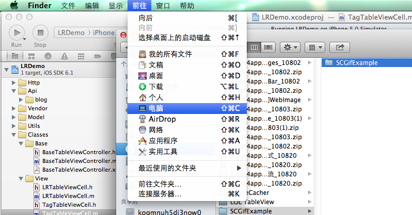Open the 文件 menu in the menu bar
412x215 pixels.
pos(68,6)
